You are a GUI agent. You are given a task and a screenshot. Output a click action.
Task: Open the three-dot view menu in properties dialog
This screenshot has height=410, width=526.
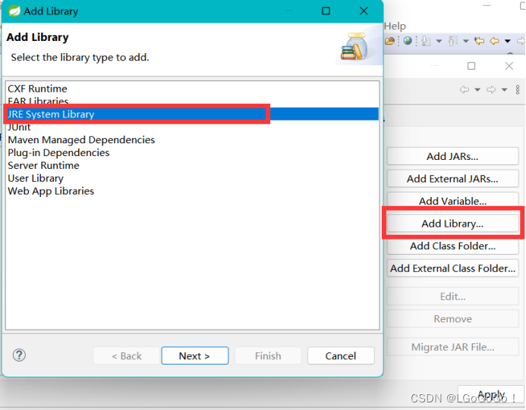tap(518, 89)
